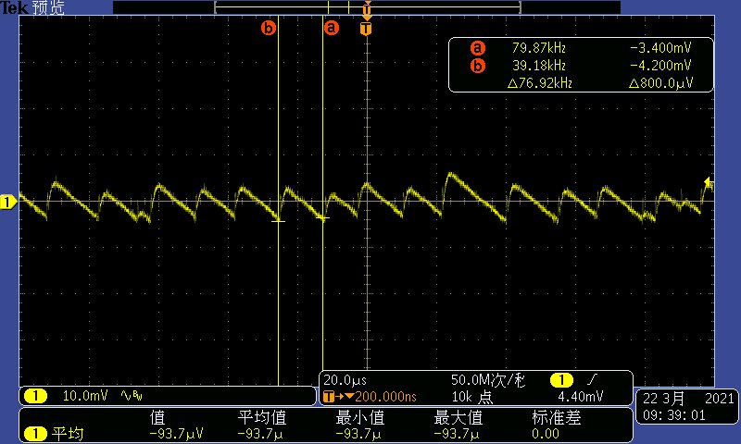741x444 pixels.
Task: Click the Tek logo
Action: (x=14, y=7)
